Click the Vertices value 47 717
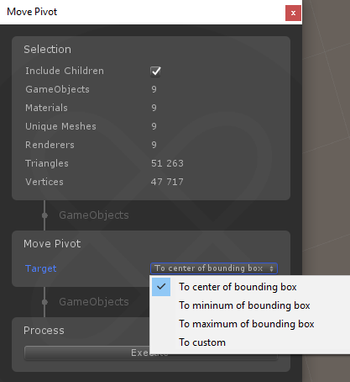This screenshot has width=350, height=382. coord(167,182)
